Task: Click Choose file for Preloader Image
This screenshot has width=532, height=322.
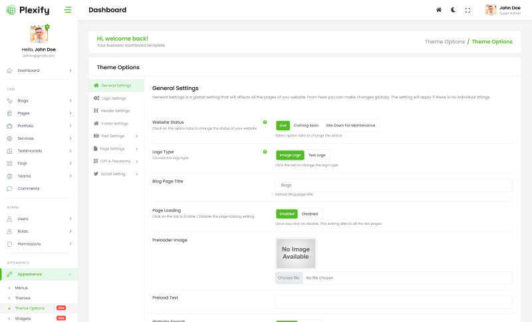Action: tap(289, 277)
